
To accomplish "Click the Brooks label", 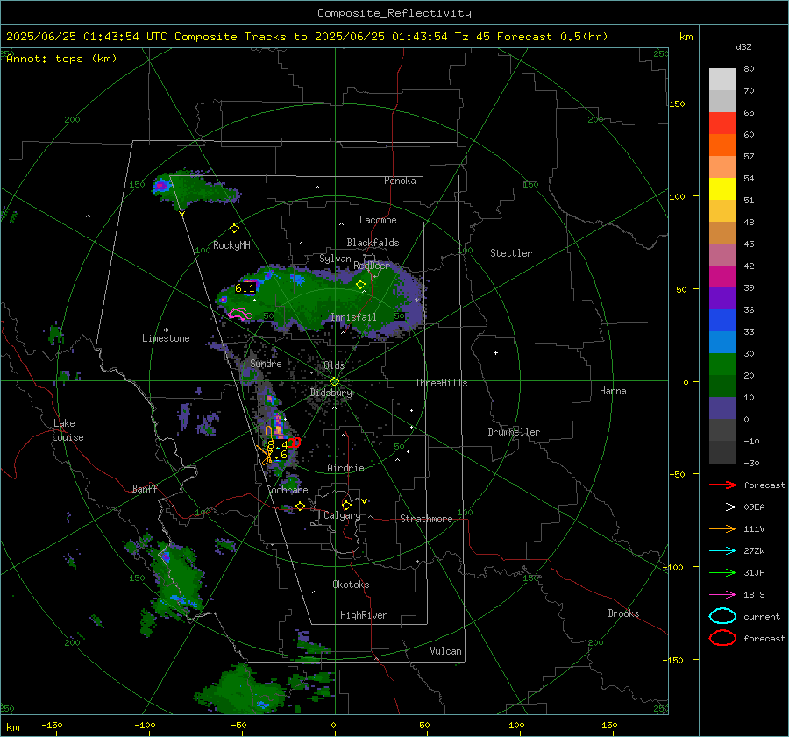I will pyautogui.click(x=623, y=613).
